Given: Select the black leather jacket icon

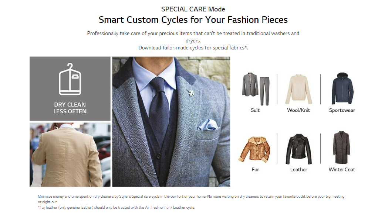Looking at the screenshot, I should (x=298, y=149).
